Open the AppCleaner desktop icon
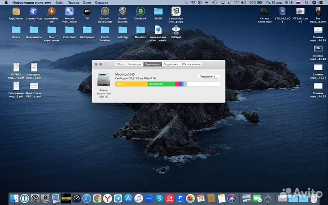The width and height of the screenshot is (328, 205). tap(16, 11)
